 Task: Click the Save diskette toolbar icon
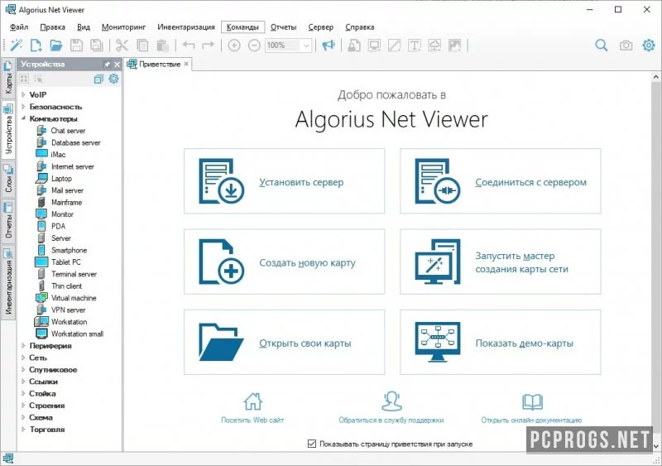76,46
